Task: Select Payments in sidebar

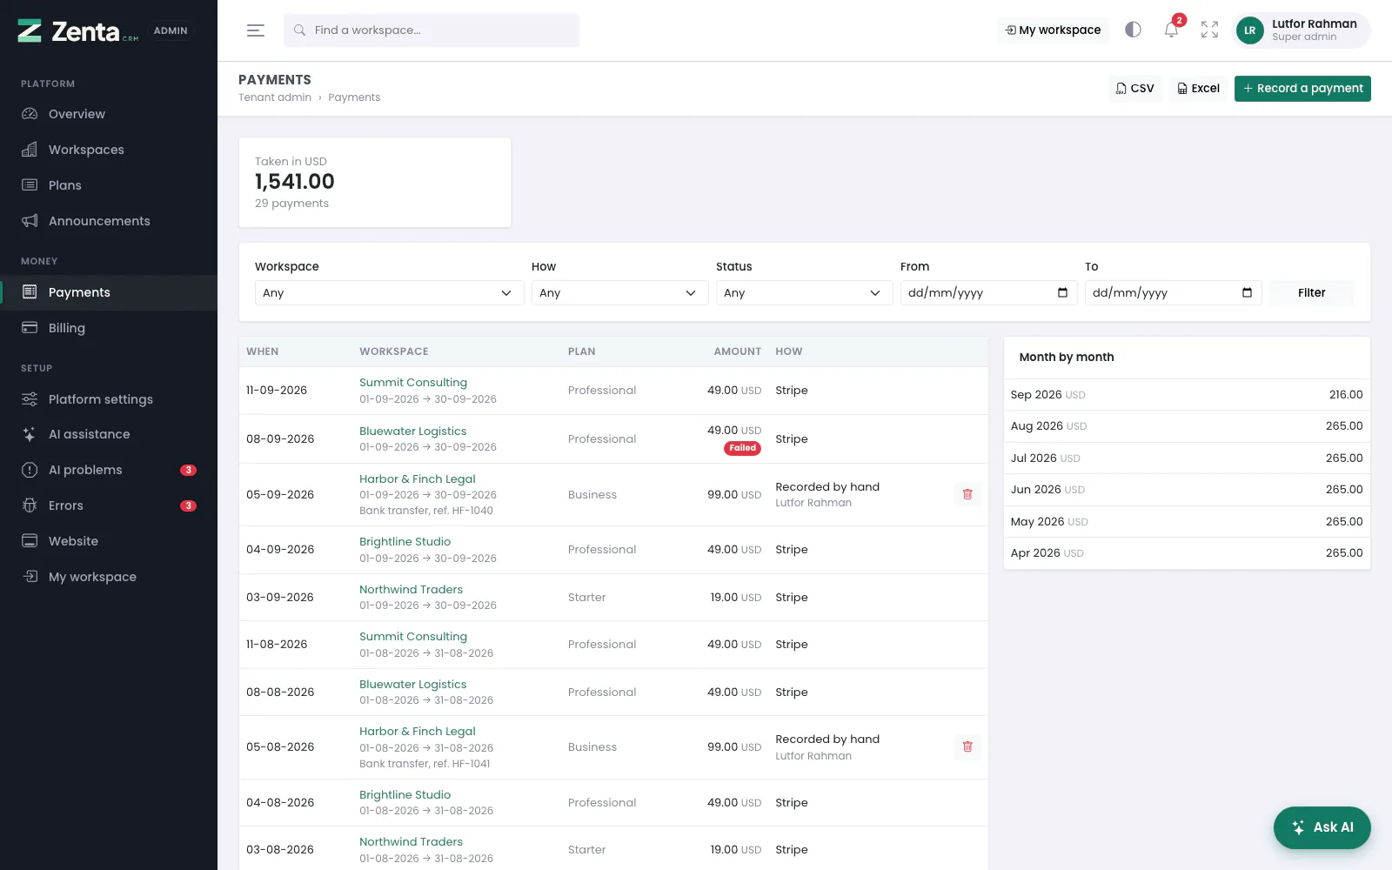Action: (109, 292)
